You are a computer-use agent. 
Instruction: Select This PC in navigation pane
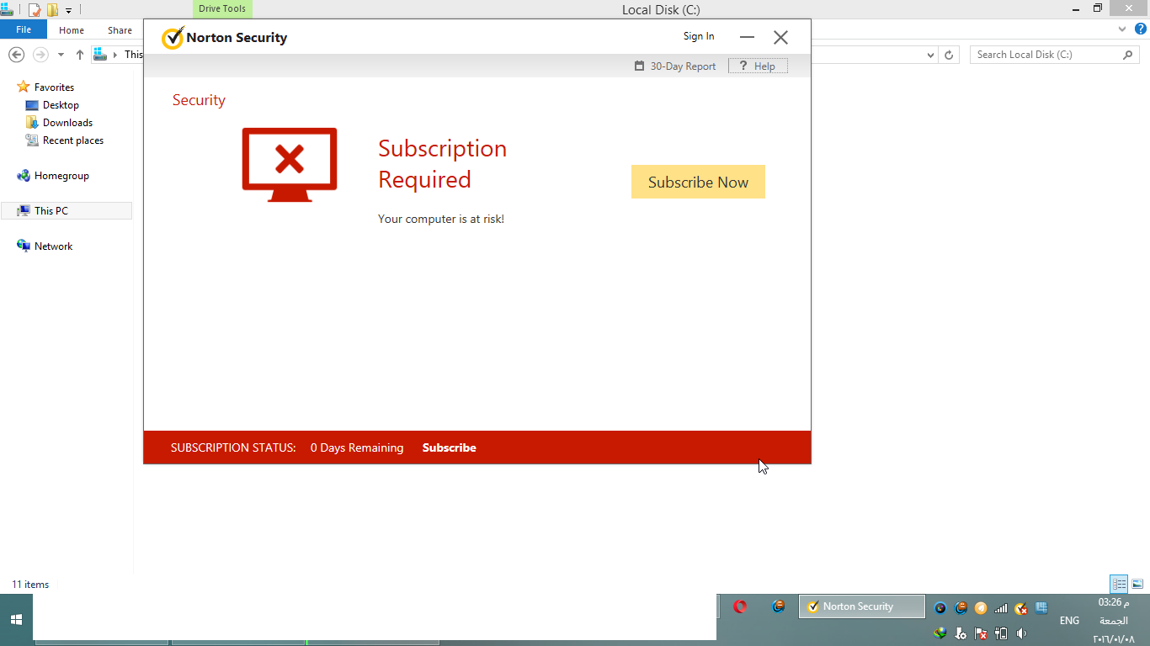pos(67,211)
